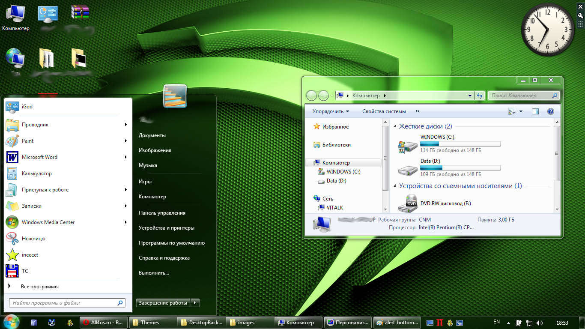Screen dimensions: 585x329
Task: Expand the Windows Media Center arrow
Action: 126,222
